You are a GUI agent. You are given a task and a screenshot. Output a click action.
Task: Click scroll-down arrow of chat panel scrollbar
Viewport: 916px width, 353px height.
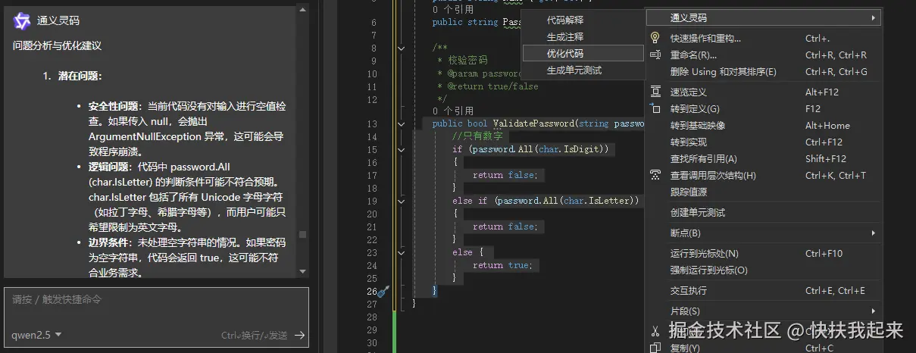click(303, 271)
